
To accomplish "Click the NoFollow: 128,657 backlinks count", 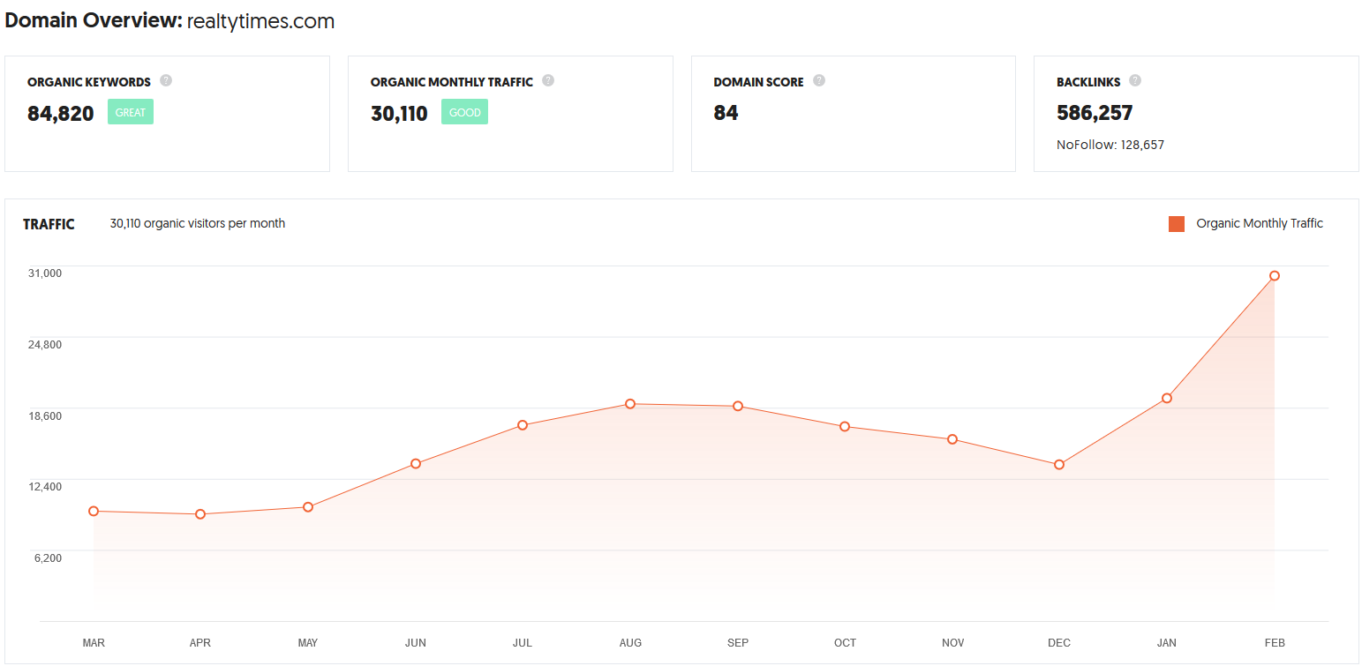I will (1110, 144).
